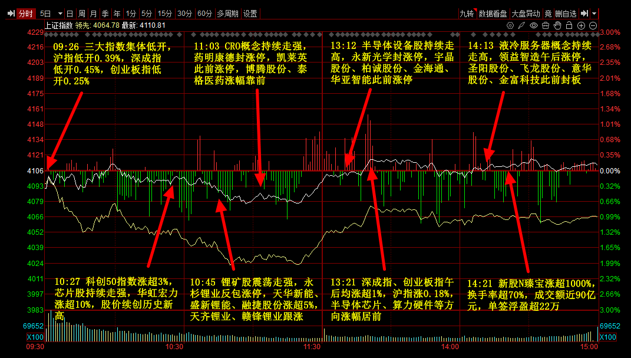Select the 季 quarterly period tab
631x358 pixels.
105,14
